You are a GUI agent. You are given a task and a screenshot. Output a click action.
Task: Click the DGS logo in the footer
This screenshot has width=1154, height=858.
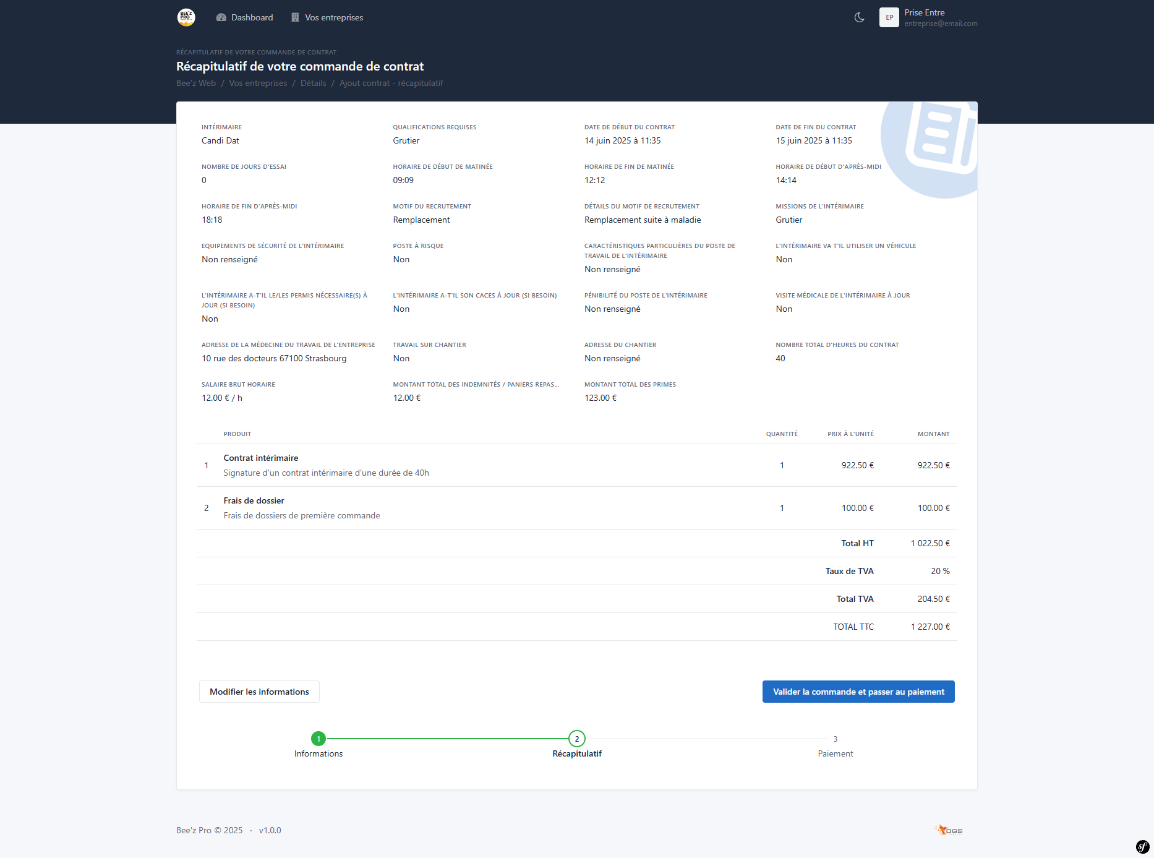pos(949,830)
